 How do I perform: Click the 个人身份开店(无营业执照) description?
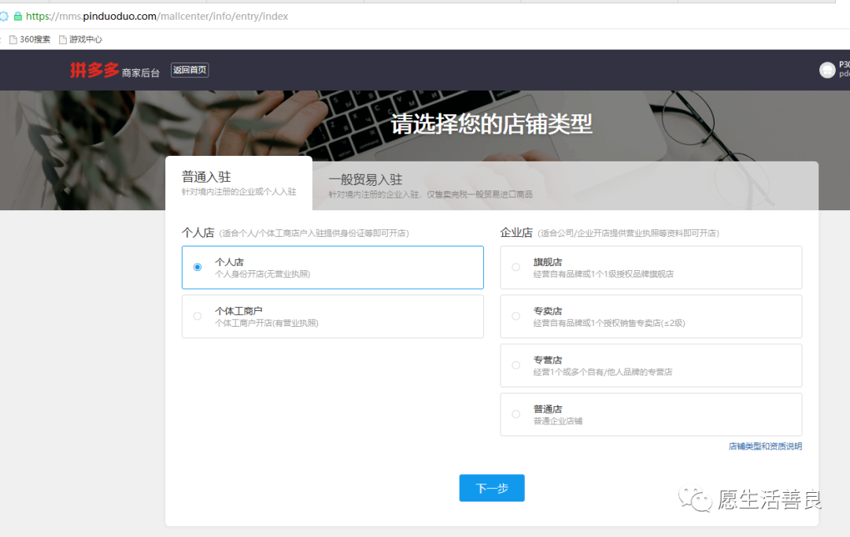[x=262, y=275]
